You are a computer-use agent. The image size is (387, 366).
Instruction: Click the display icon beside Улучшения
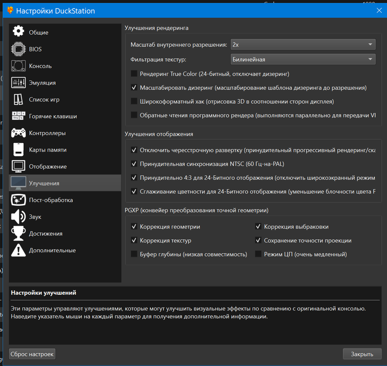[18, 183]
